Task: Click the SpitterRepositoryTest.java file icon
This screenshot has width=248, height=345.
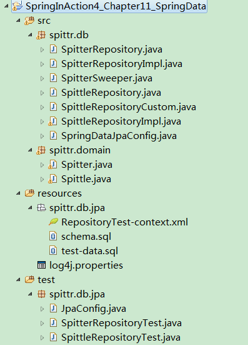Action: (53, 323)
